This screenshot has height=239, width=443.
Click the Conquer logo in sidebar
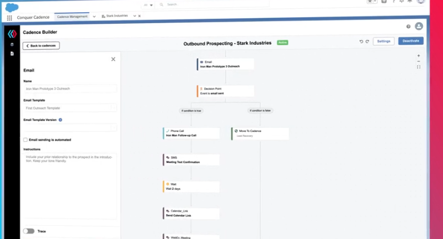[x=12, y=34]
